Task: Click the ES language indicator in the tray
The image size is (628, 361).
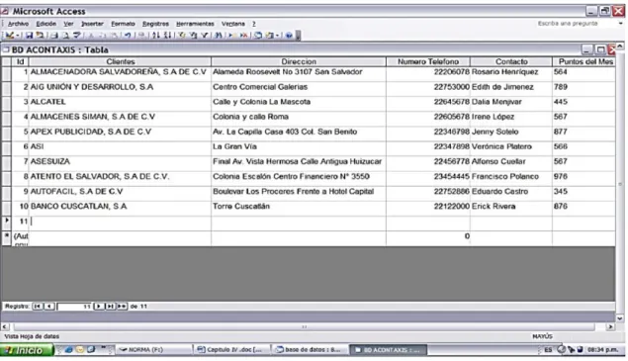Action: 548,350
